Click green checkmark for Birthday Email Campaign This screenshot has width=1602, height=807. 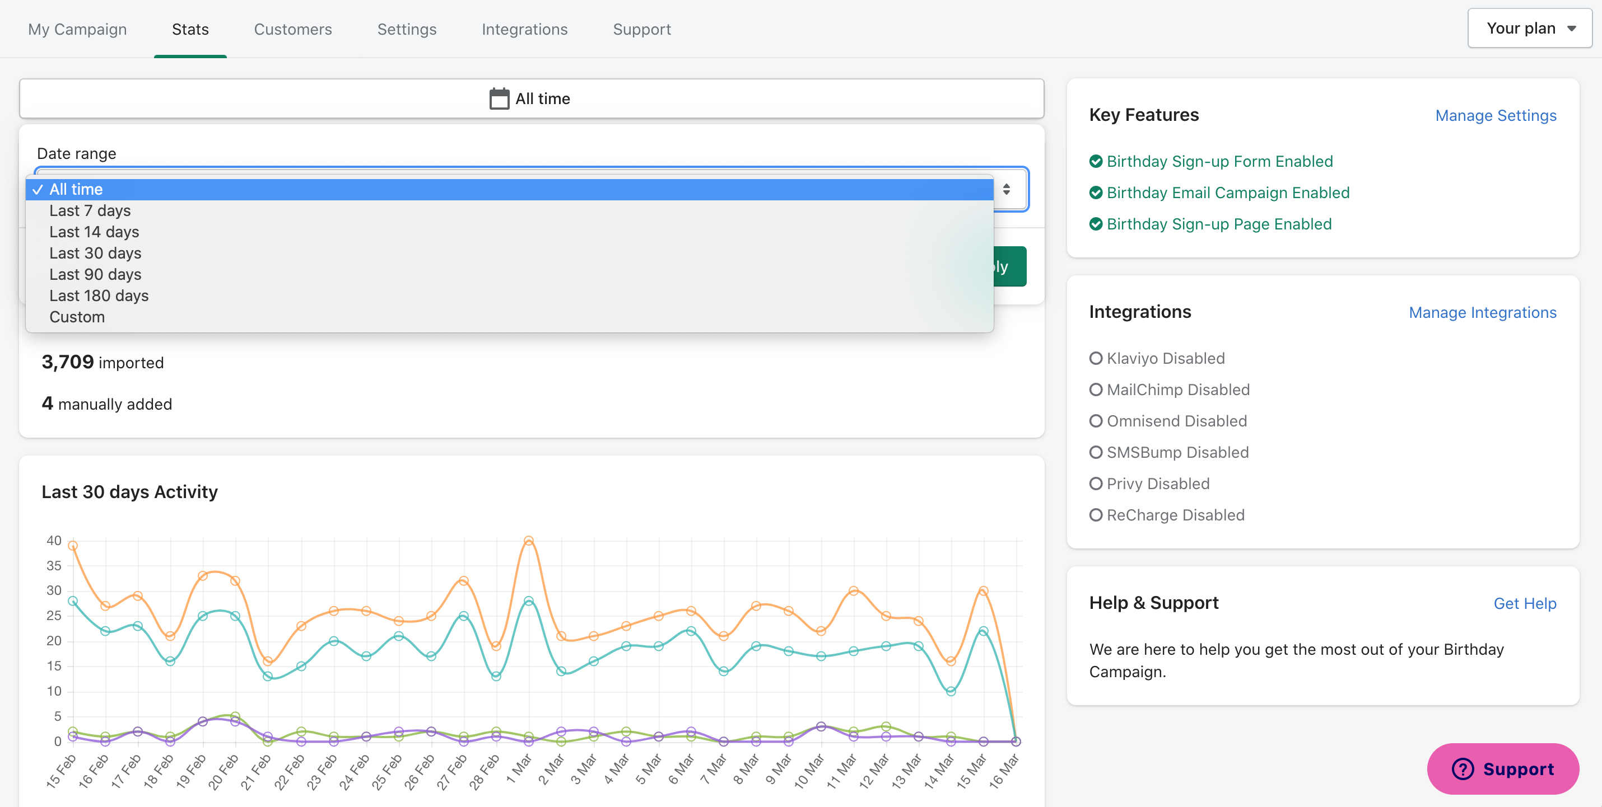coord(1096,193)
